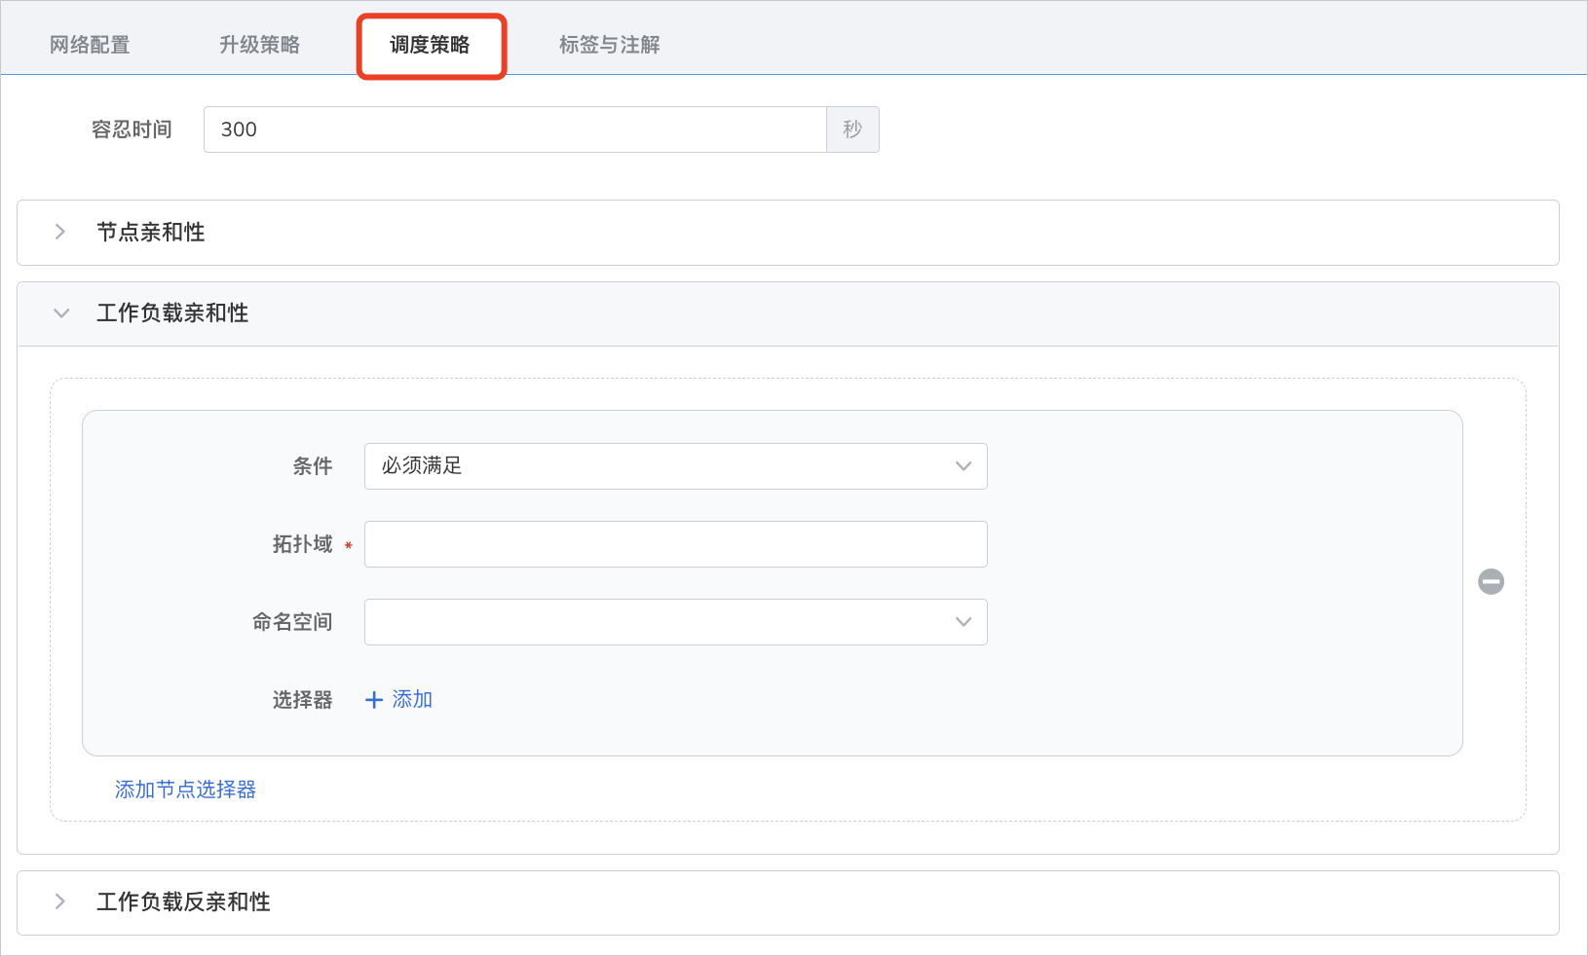Click the 节点亲和性 section title
1588x956 pixels.
pos(151,232)
